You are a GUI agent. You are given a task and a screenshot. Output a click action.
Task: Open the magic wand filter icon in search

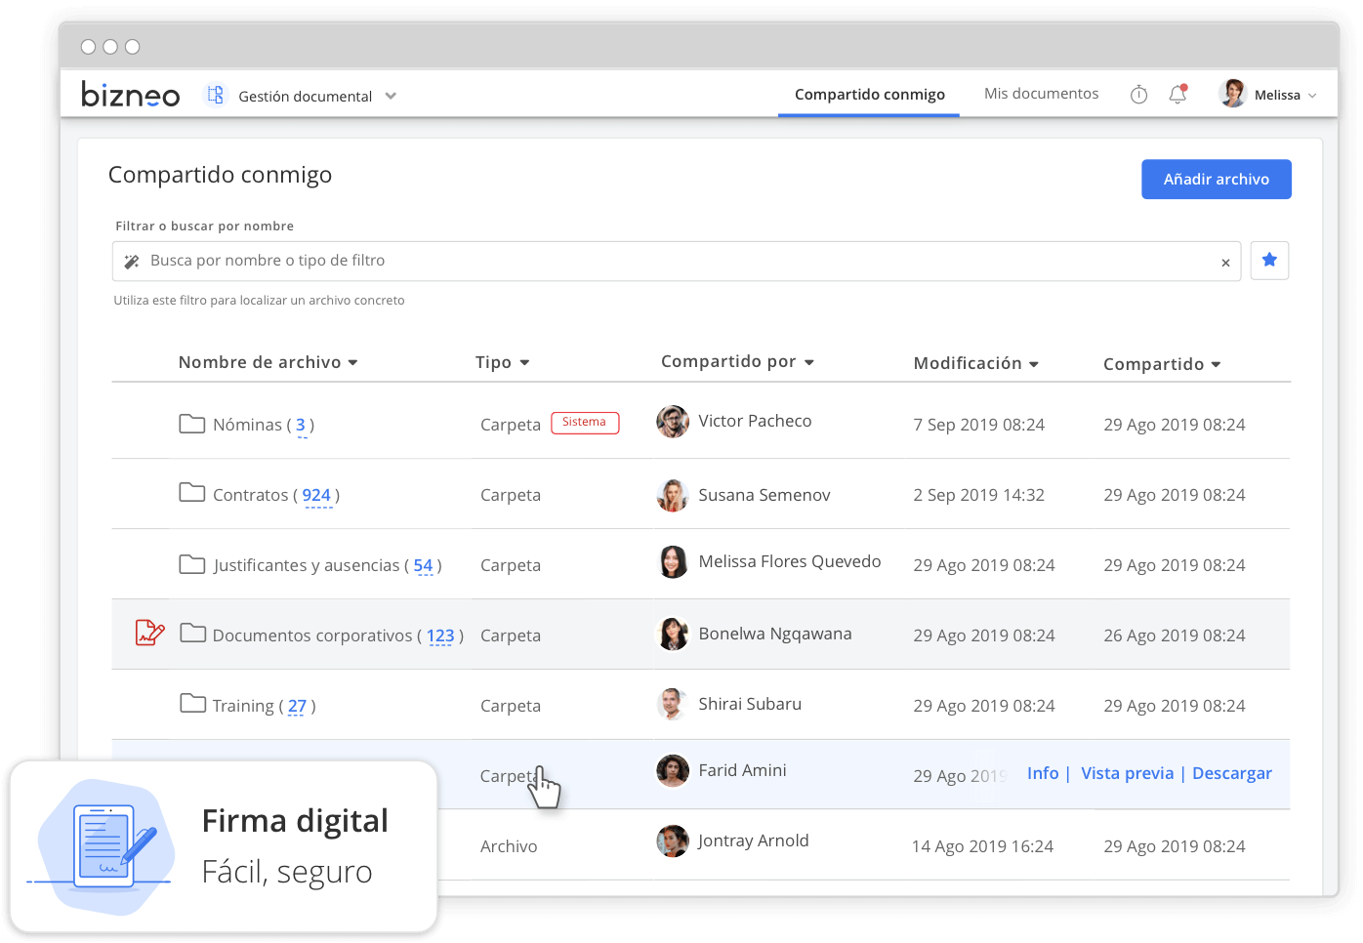[x=131, y=261]
